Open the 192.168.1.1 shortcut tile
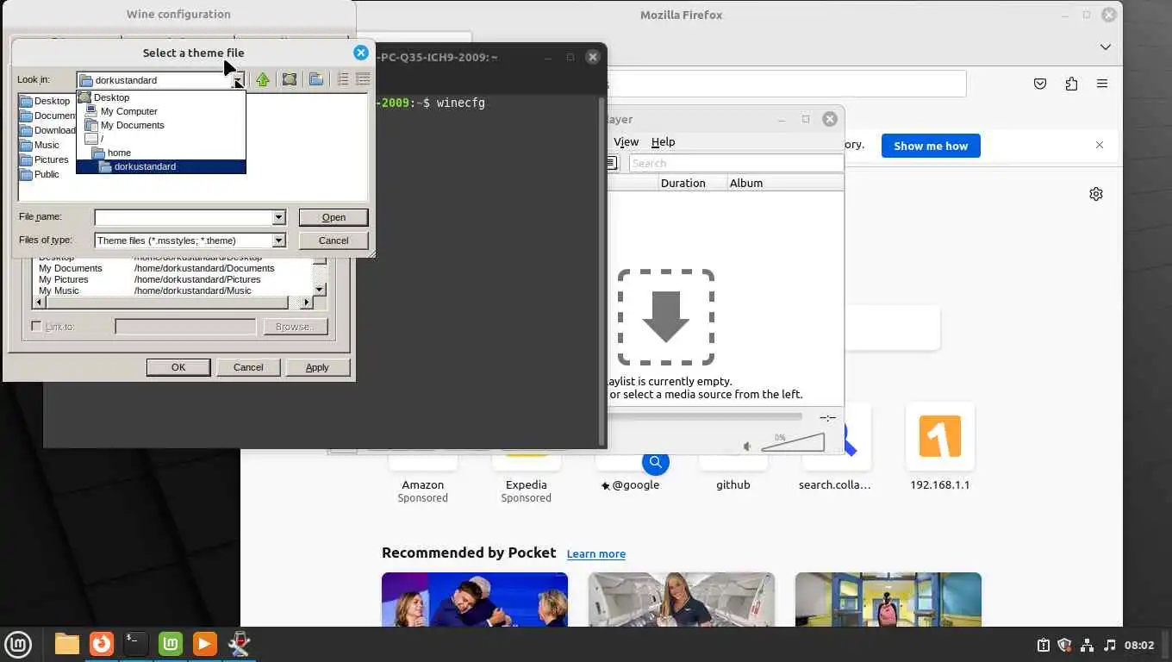The height and width of the screenshot is (662, 1172). pos(940,447)
